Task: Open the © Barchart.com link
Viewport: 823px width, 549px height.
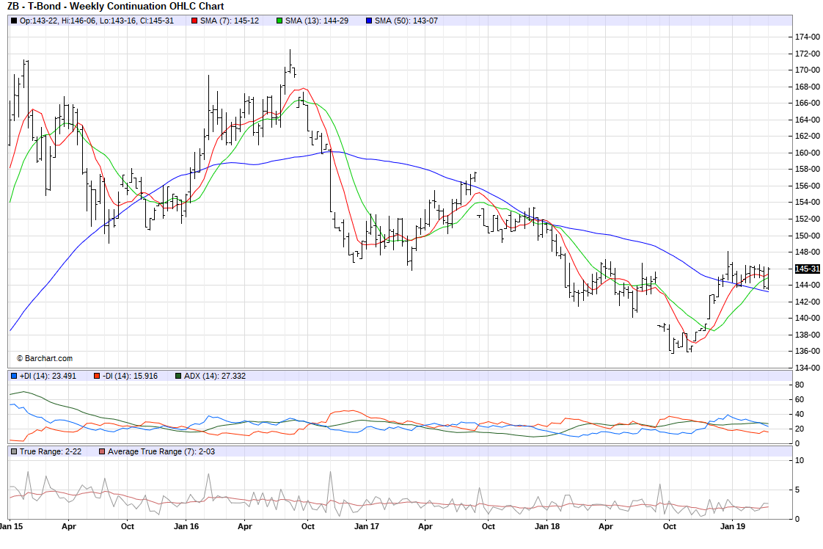Action: click(x=44, y=358)
